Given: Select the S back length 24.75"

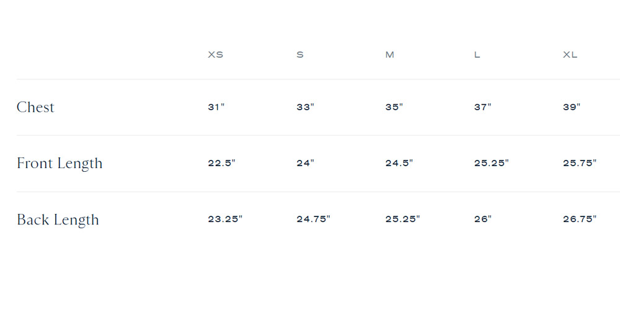Looking at the screenshot, I should [313, 219].
